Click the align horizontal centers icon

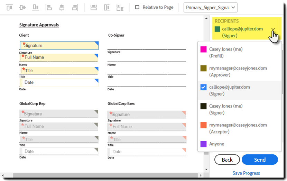(62, 7)
